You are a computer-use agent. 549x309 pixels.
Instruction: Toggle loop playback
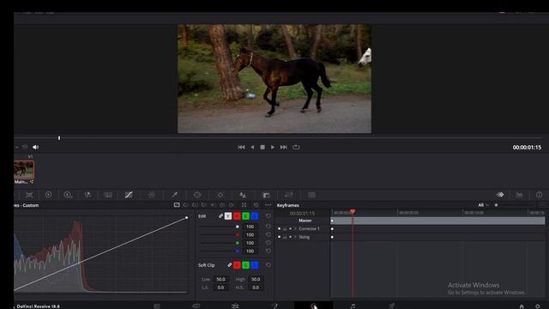tap(296, 147)
